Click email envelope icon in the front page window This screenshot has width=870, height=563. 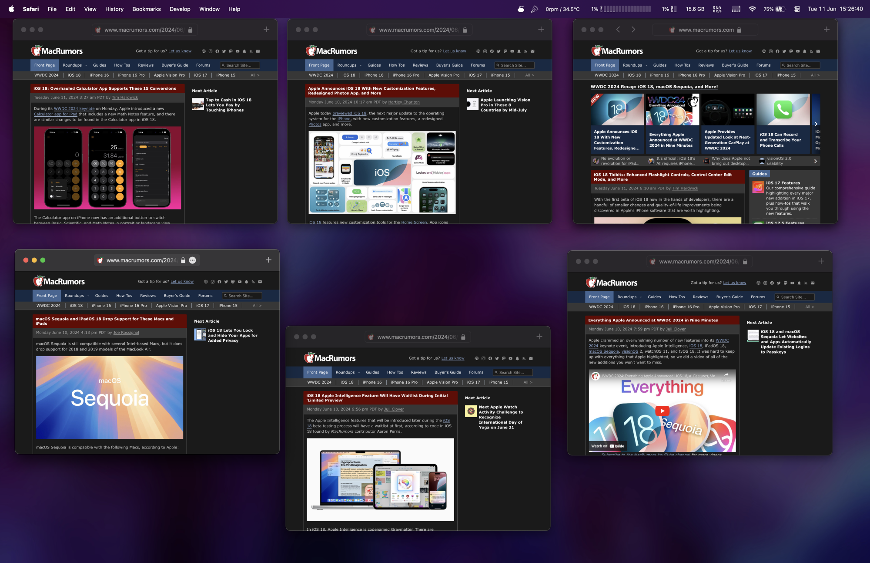pyautogui.click(x=818, y=51)
